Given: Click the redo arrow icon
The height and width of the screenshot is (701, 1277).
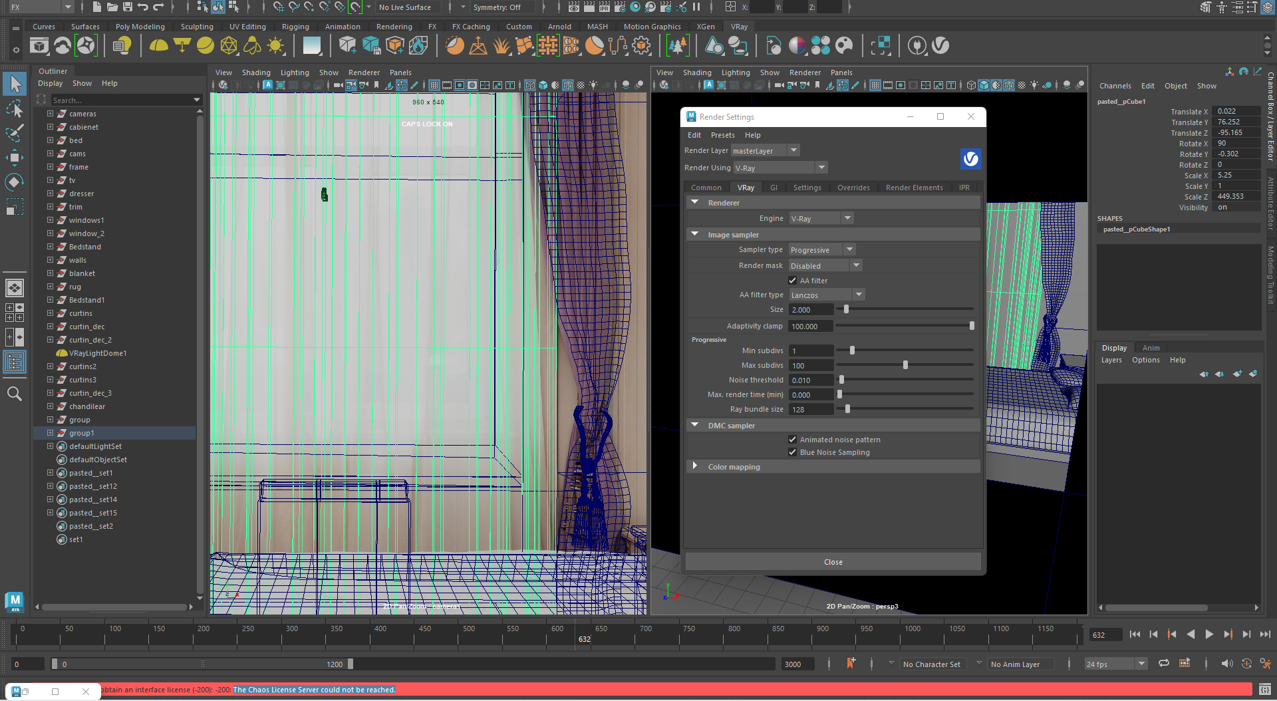Looking at the screenshot, I should click(158, 7).
